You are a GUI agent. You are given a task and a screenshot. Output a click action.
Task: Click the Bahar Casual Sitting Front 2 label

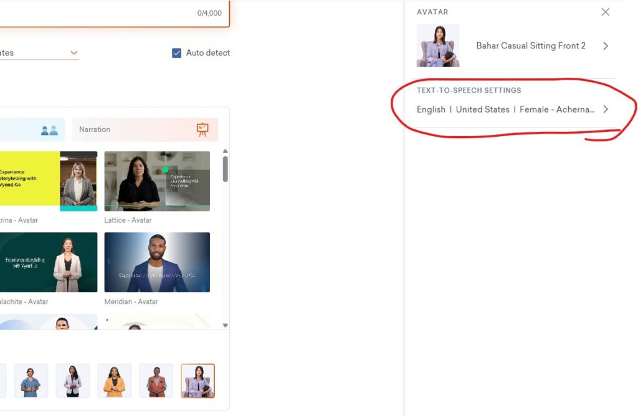(x=531, y=46)
